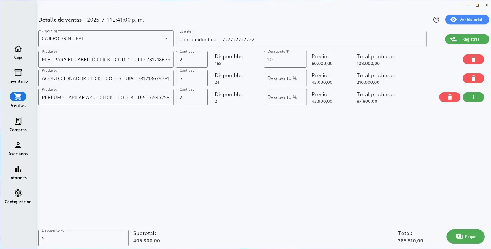Click the Cliente Consumidor final field
The width and height of the screenshot is (491, 249).
(x=301, y=39)
